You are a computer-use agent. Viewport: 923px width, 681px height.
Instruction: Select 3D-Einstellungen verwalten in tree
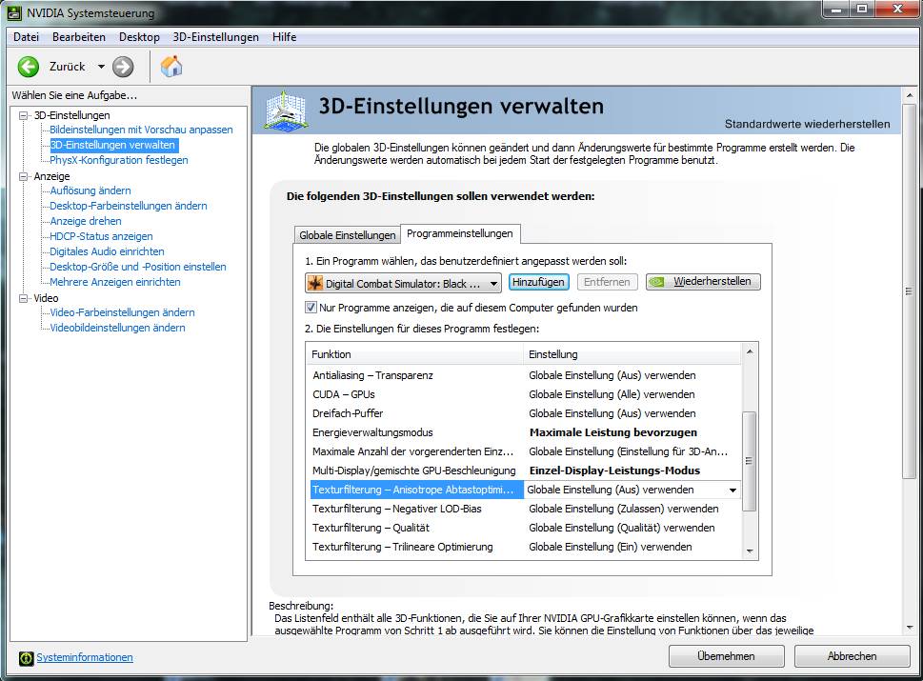click(x=112, y=145)
